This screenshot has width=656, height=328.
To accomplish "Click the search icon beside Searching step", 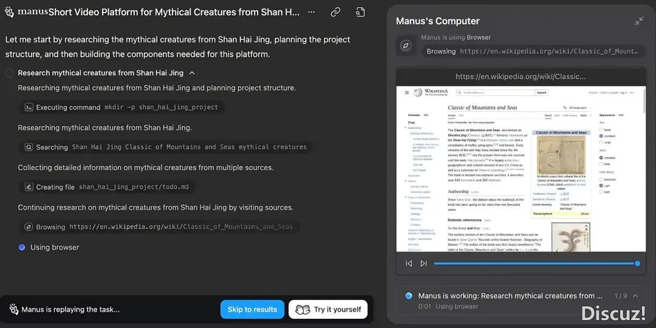I will (29, 147).
